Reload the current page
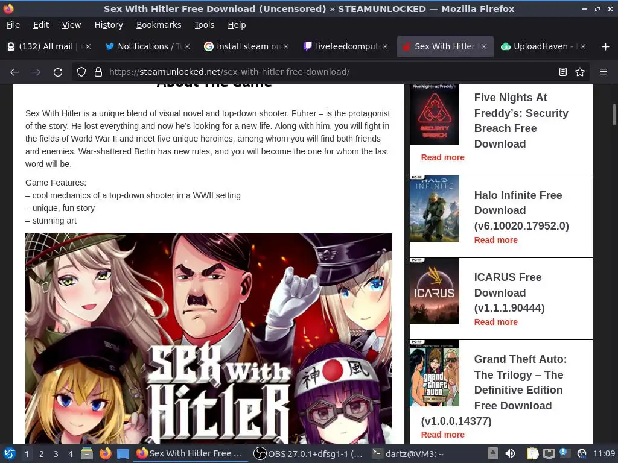The image size is (618, 463). [58, 72]
